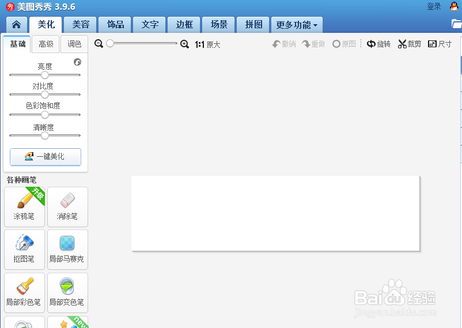This screenshot has height=328, width=462.
Task: Adjust the 对比度 contrast slider
Action: click(45, 95)
